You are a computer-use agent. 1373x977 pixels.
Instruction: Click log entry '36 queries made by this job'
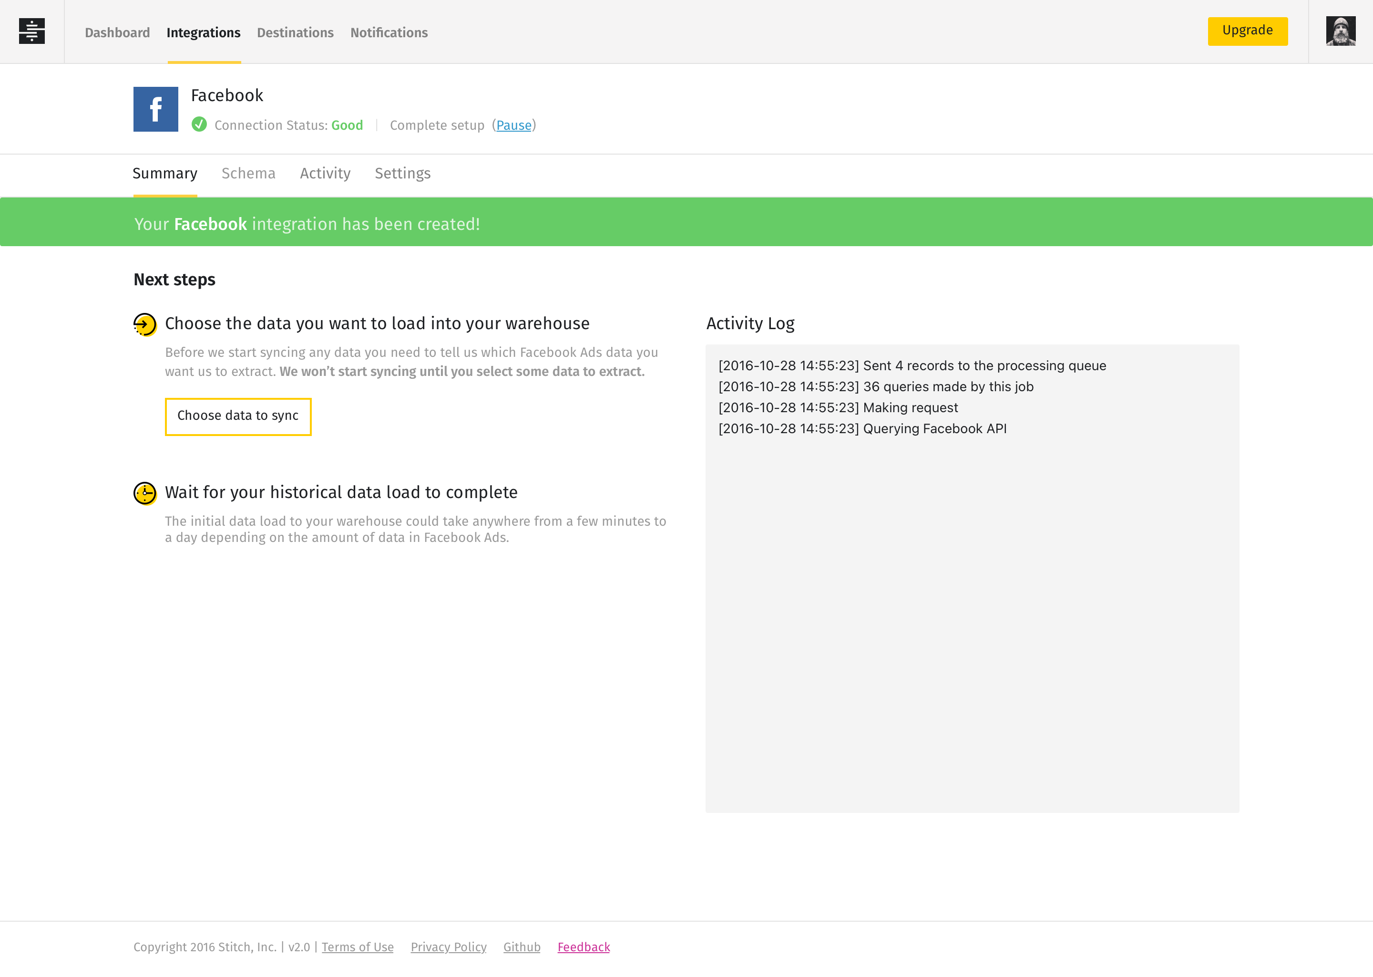(x=876, y=386)
